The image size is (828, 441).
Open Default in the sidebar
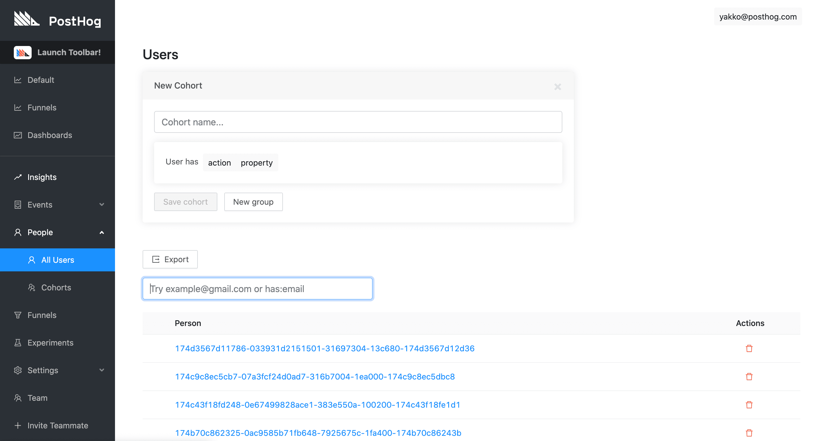(57, 80)
